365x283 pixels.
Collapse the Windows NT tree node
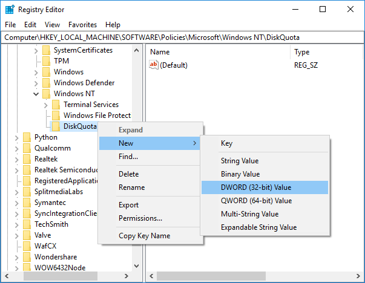coord(37,94)
